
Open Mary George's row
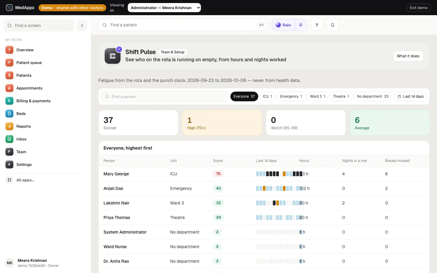tap(264, 174)
